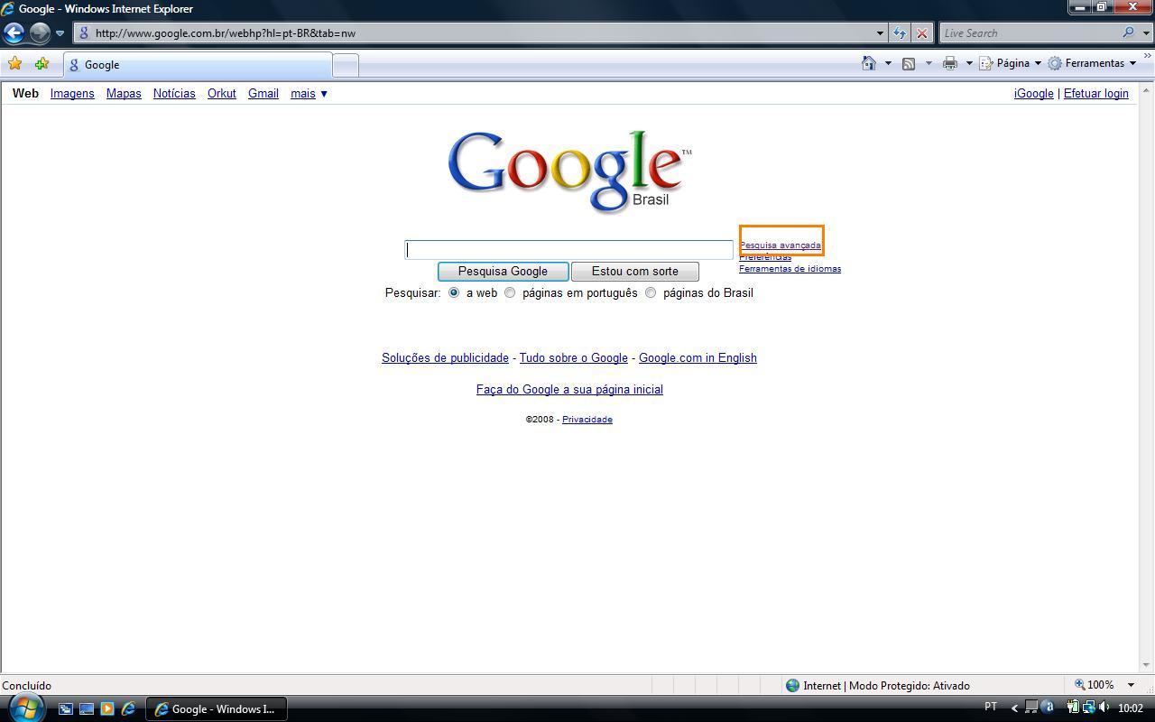
Task: Open the Google.com in English link
Action: point(698,357)
